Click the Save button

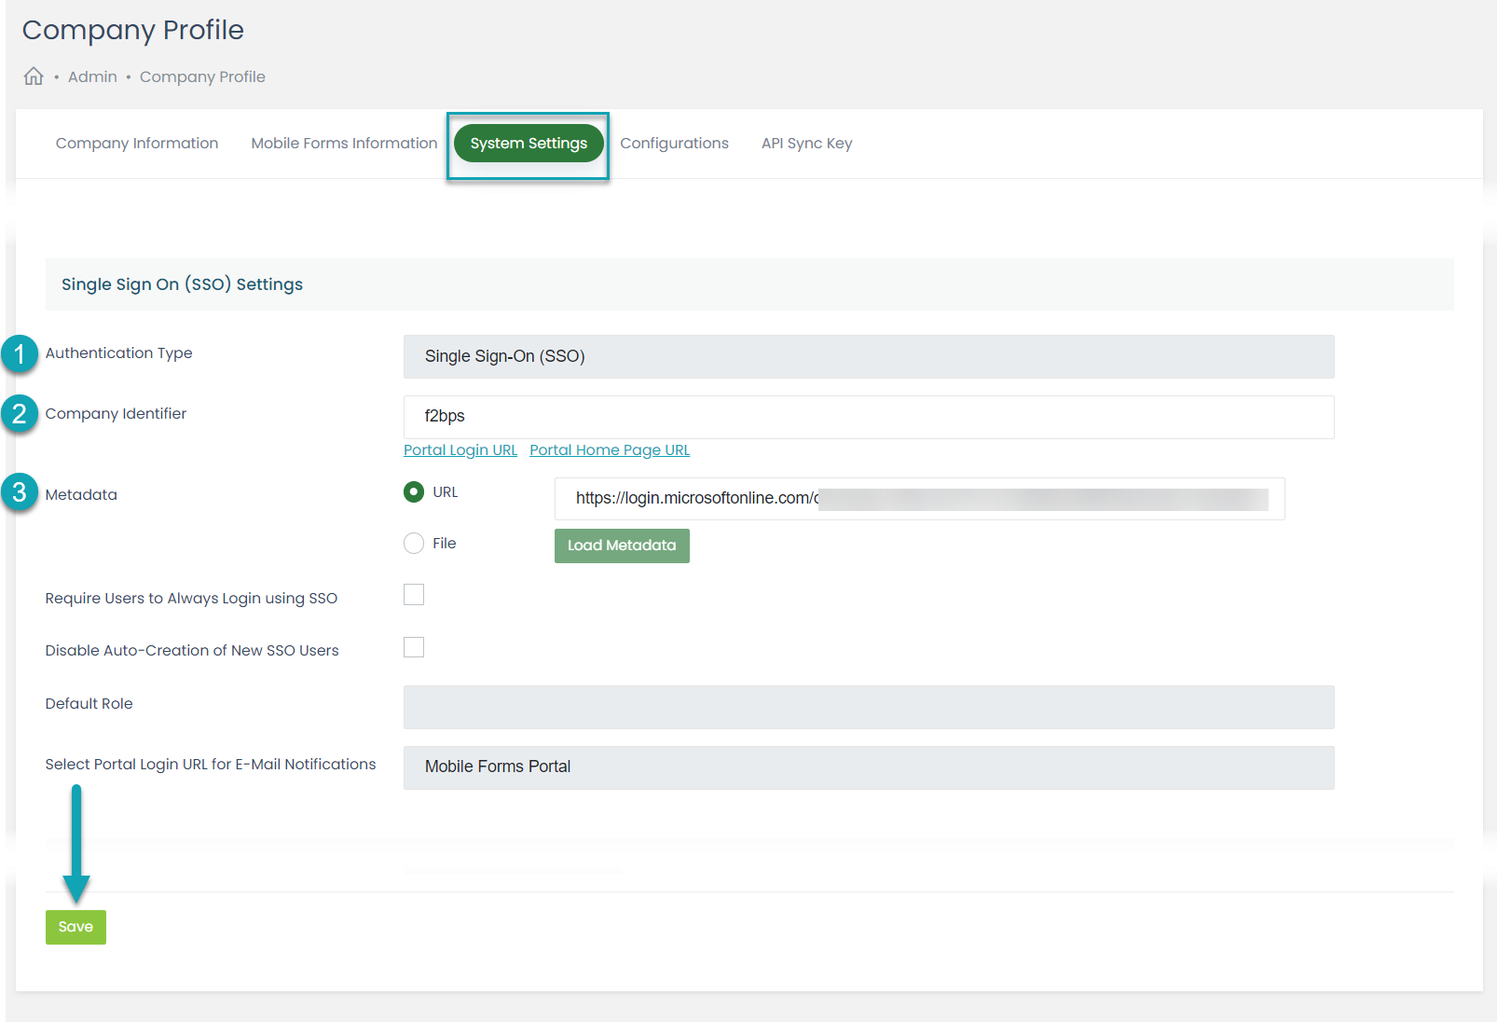point(76,927)
